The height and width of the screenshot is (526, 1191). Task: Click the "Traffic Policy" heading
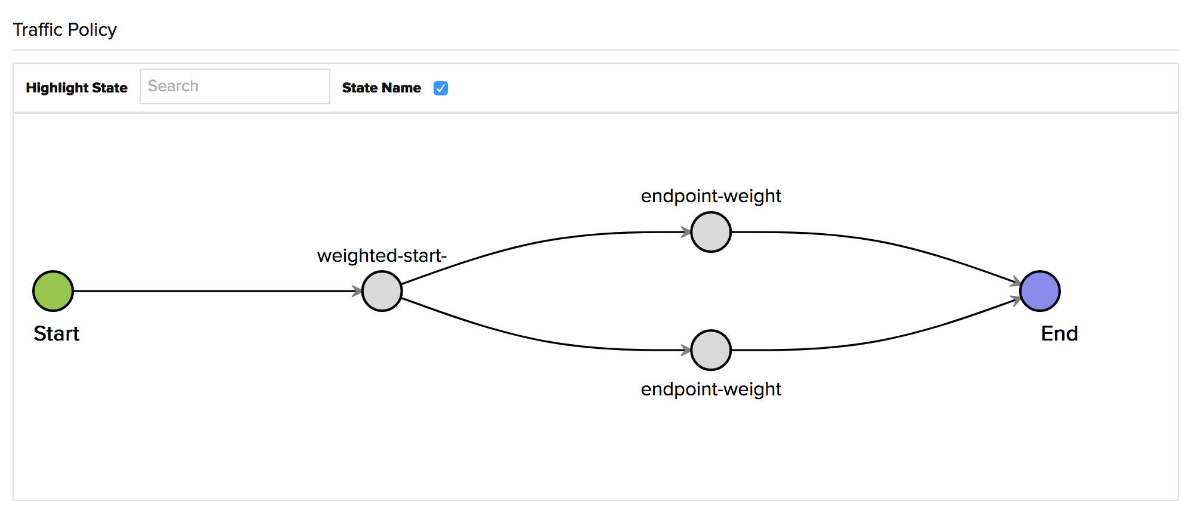tap(64, 29)
